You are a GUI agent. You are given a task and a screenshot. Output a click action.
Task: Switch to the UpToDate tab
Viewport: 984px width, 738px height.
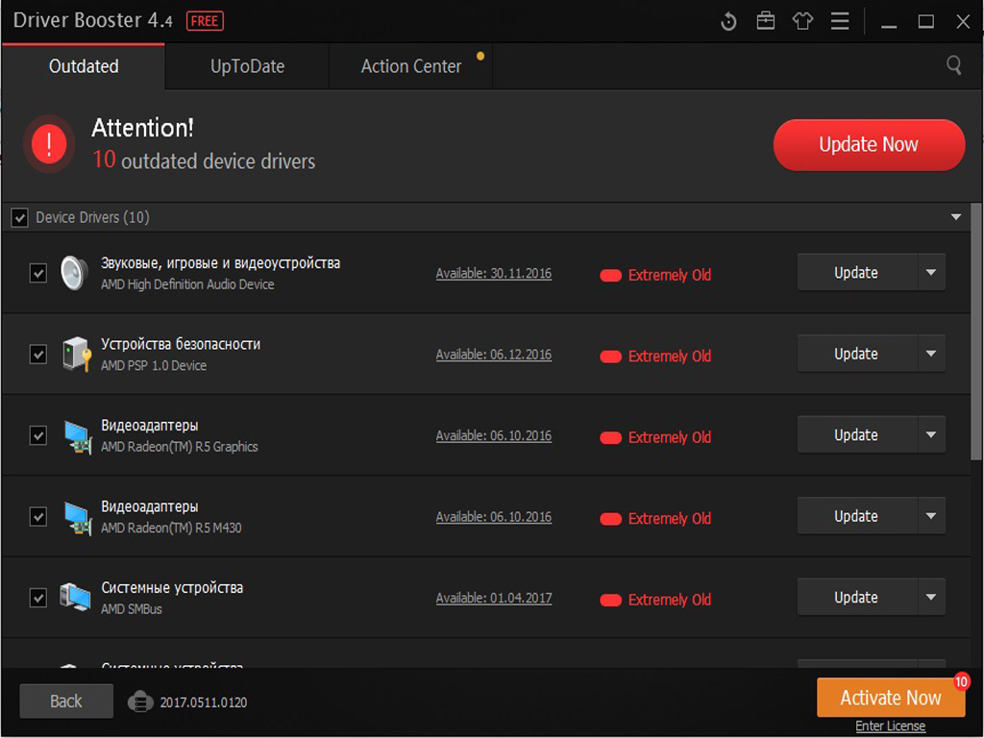tap(245, 65)
